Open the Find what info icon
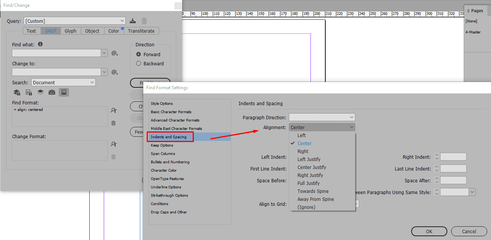This screenshot has height=240, width=491. coord(40,44)
